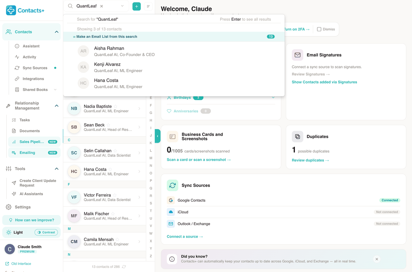412x272 pixels.
Task: Open the Old Interface link
Action: tap(18, 264)
